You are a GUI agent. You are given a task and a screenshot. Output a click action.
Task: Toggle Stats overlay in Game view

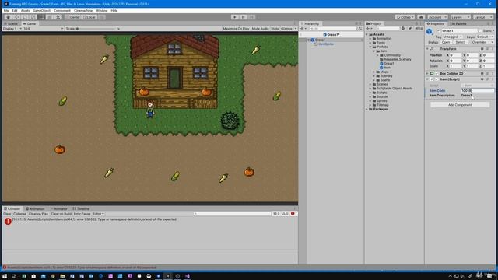point(275,29)
